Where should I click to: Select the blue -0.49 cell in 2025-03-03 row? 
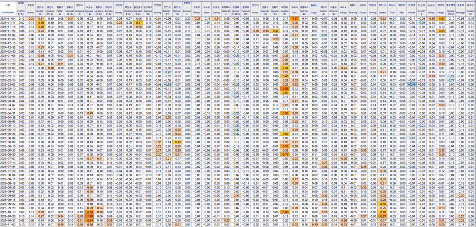click(x=411, y=84)
